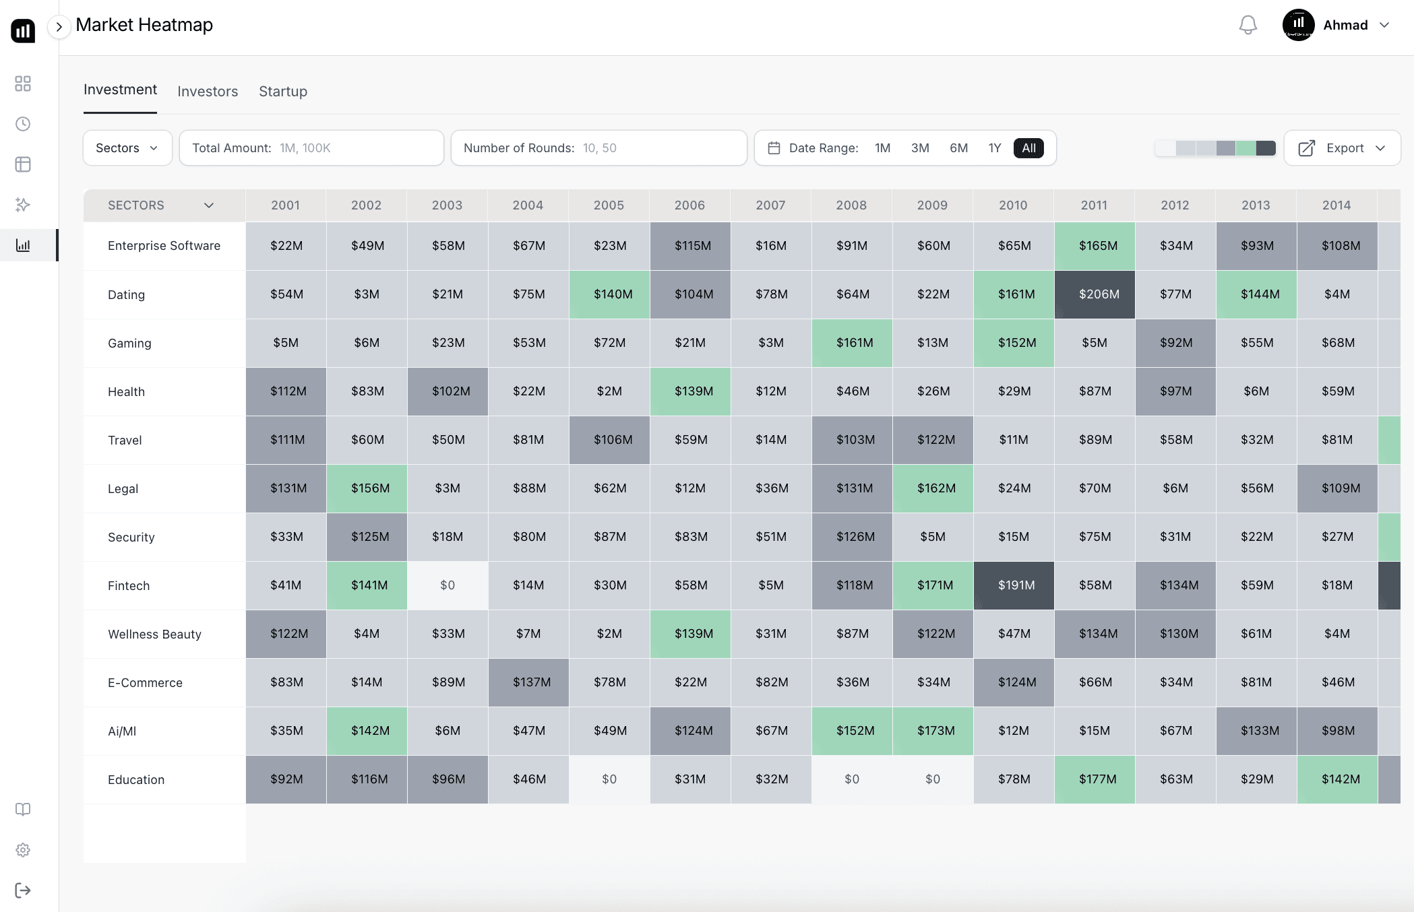This screenshot has height=912, width=1414.
Task: Switch to the Investors tab
Action: point(208,92)
